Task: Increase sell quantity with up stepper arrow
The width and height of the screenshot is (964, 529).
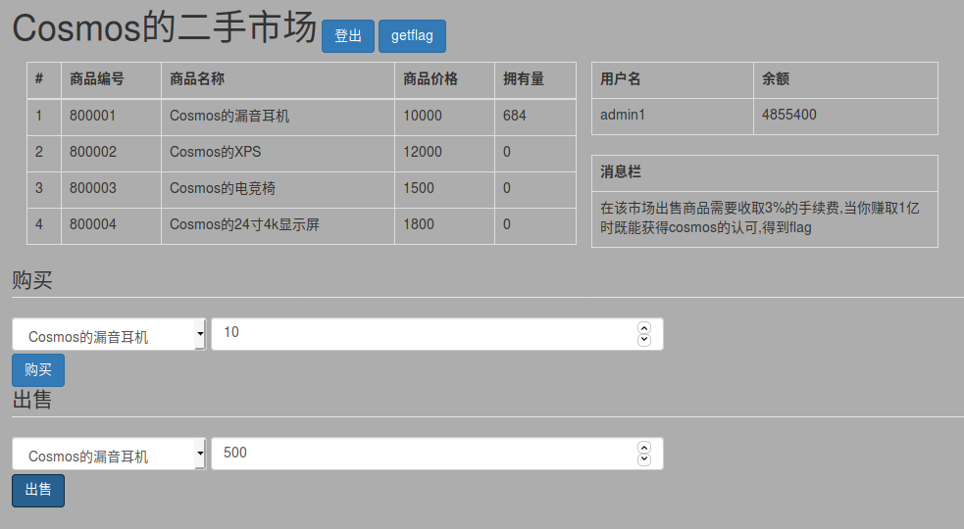Action: (644, 448)
